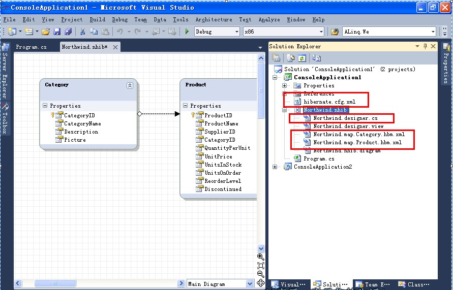The image size is (453, 290).
Task: Open the Debug configuration dropdown
Action: click(237, 31)
